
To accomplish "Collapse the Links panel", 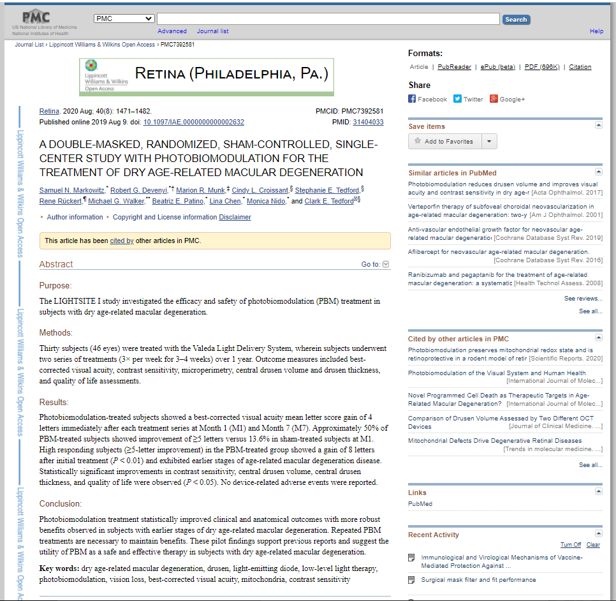I will pyautogui.click(x=599, y=491).
